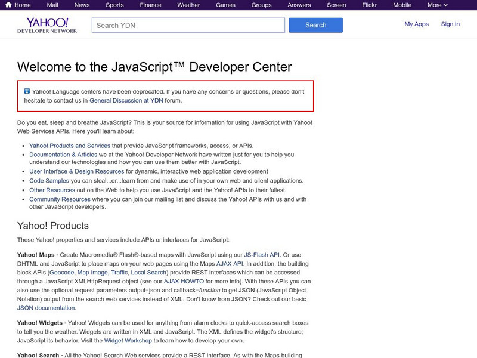Open the AJAX HOWTO link
Screen dimensions: 477x358
(x=184, y=281)
